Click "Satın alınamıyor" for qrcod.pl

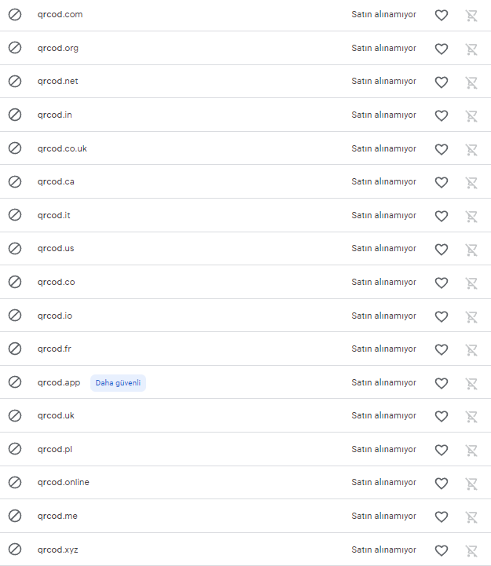[383, 449]
